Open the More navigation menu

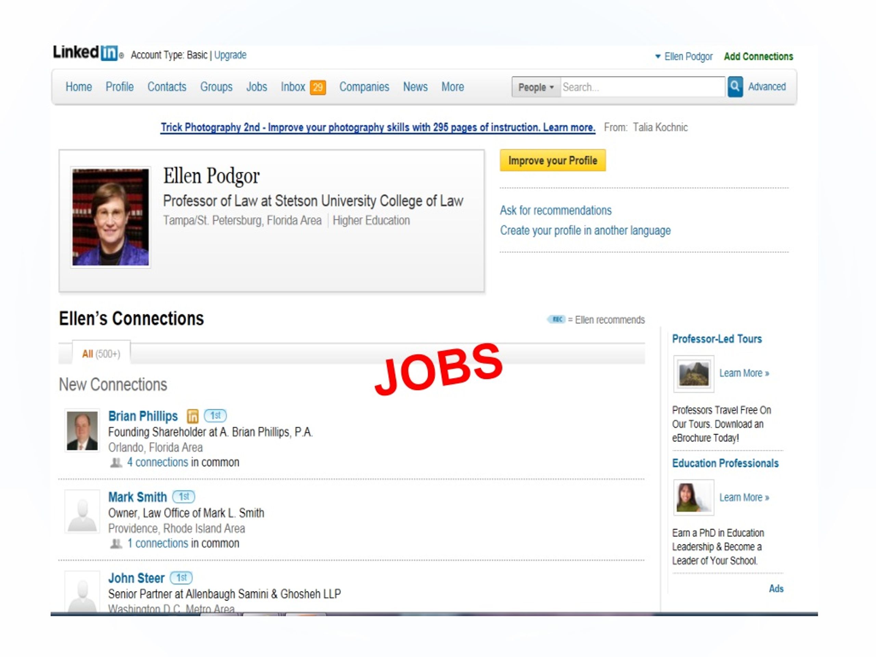point(453,87)
